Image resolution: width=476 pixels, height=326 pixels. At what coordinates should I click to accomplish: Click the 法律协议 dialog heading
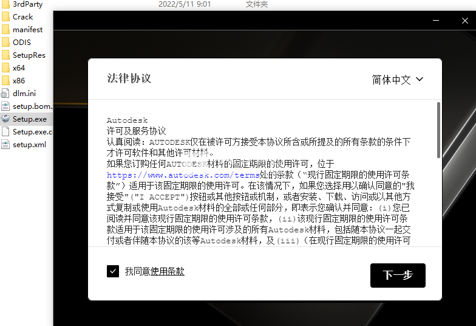129,78
